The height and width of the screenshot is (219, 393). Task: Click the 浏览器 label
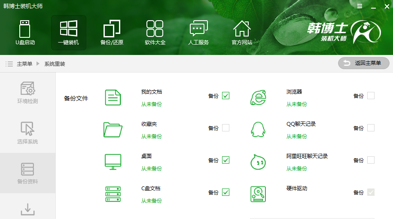coord(294,92)
